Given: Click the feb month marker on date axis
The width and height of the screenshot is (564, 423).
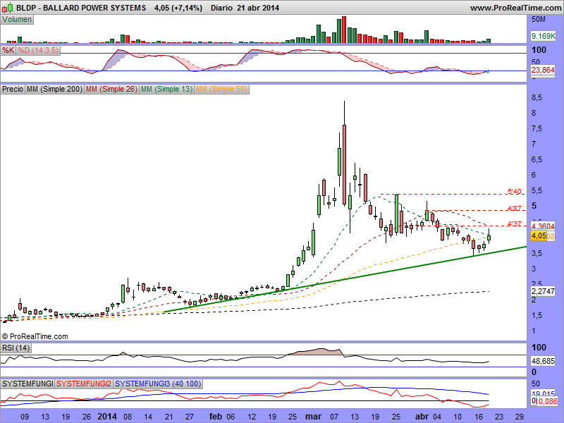Looking at the screenshot, I should [216, 417].
